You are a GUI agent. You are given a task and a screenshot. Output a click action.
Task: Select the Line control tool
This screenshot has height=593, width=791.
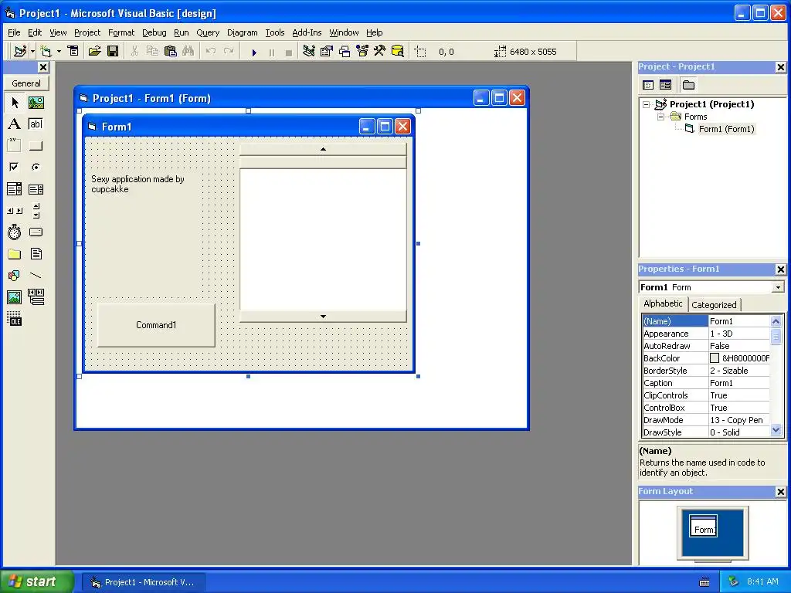[x=36, y=276]
